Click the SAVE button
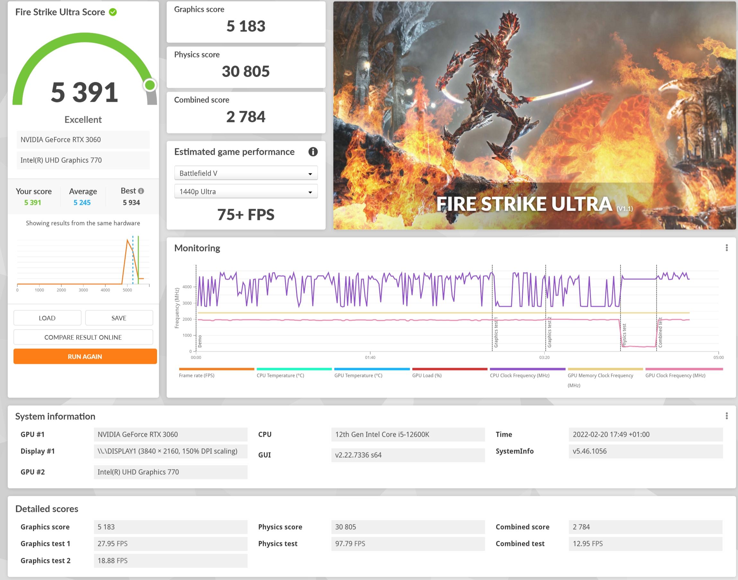This screenshot has width=738, height=580. tap(119, 318)
